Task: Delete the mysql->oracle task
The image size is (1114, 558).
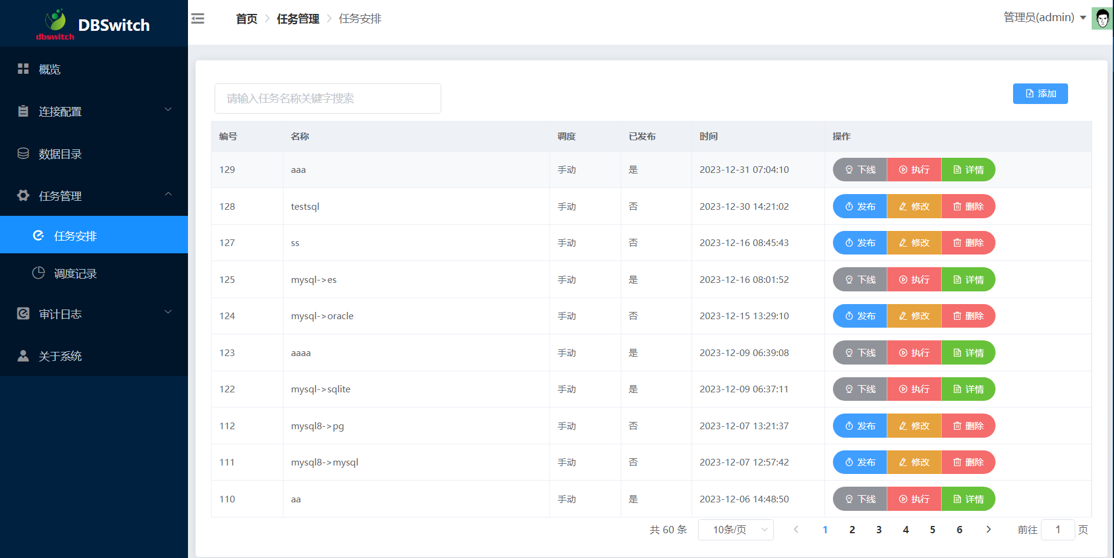Action: (968, 316)
